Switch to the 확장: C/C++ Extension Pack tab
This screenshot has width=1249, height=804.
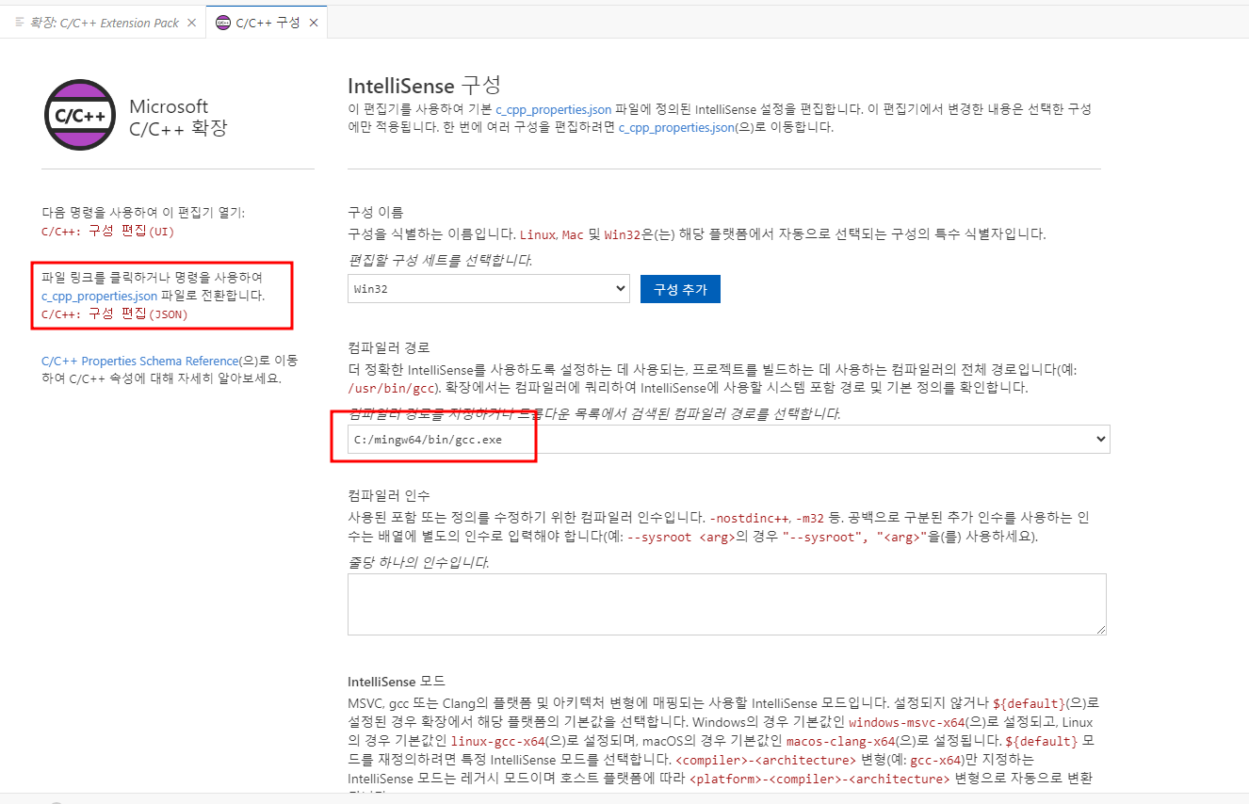click(104, 23)
